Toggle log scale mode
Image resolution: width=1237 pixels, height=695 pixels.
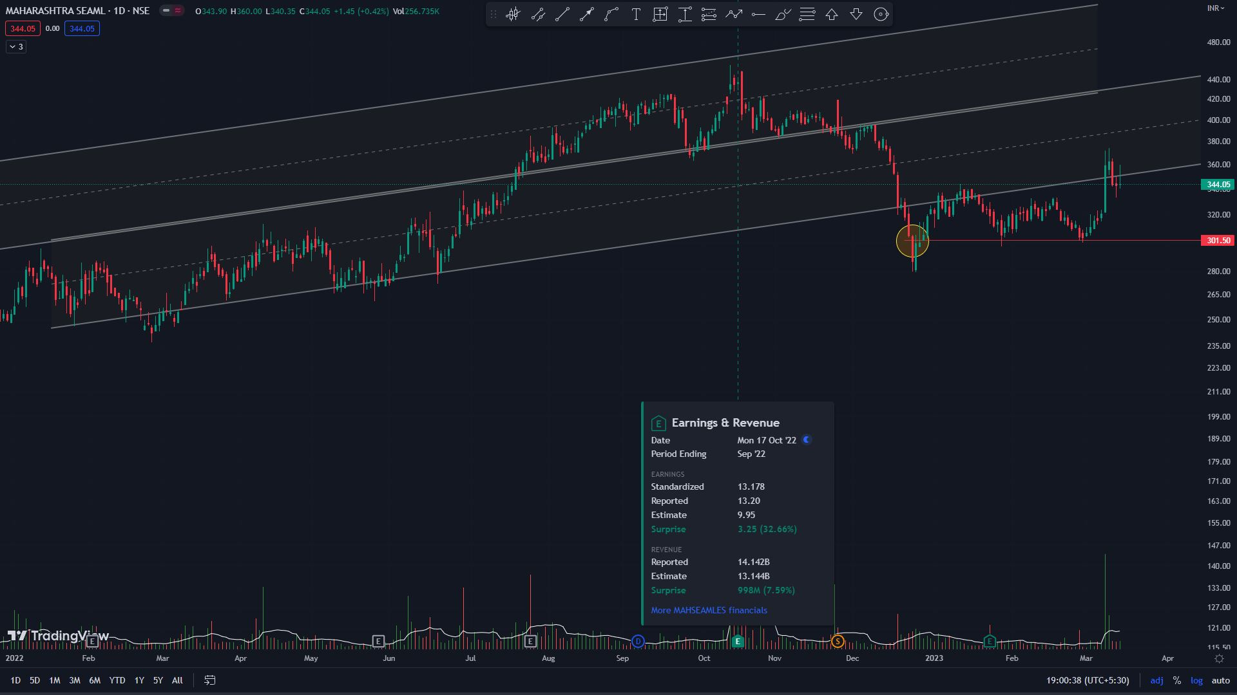(x=1196, y=680)
